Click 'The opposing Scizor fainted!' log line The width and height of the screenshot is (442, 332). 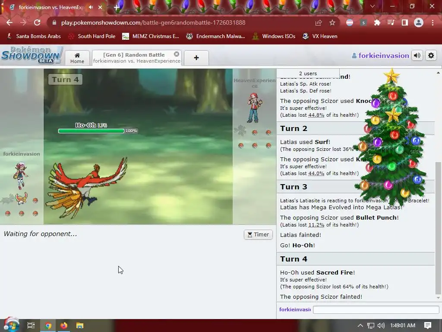tap(321, 297)
